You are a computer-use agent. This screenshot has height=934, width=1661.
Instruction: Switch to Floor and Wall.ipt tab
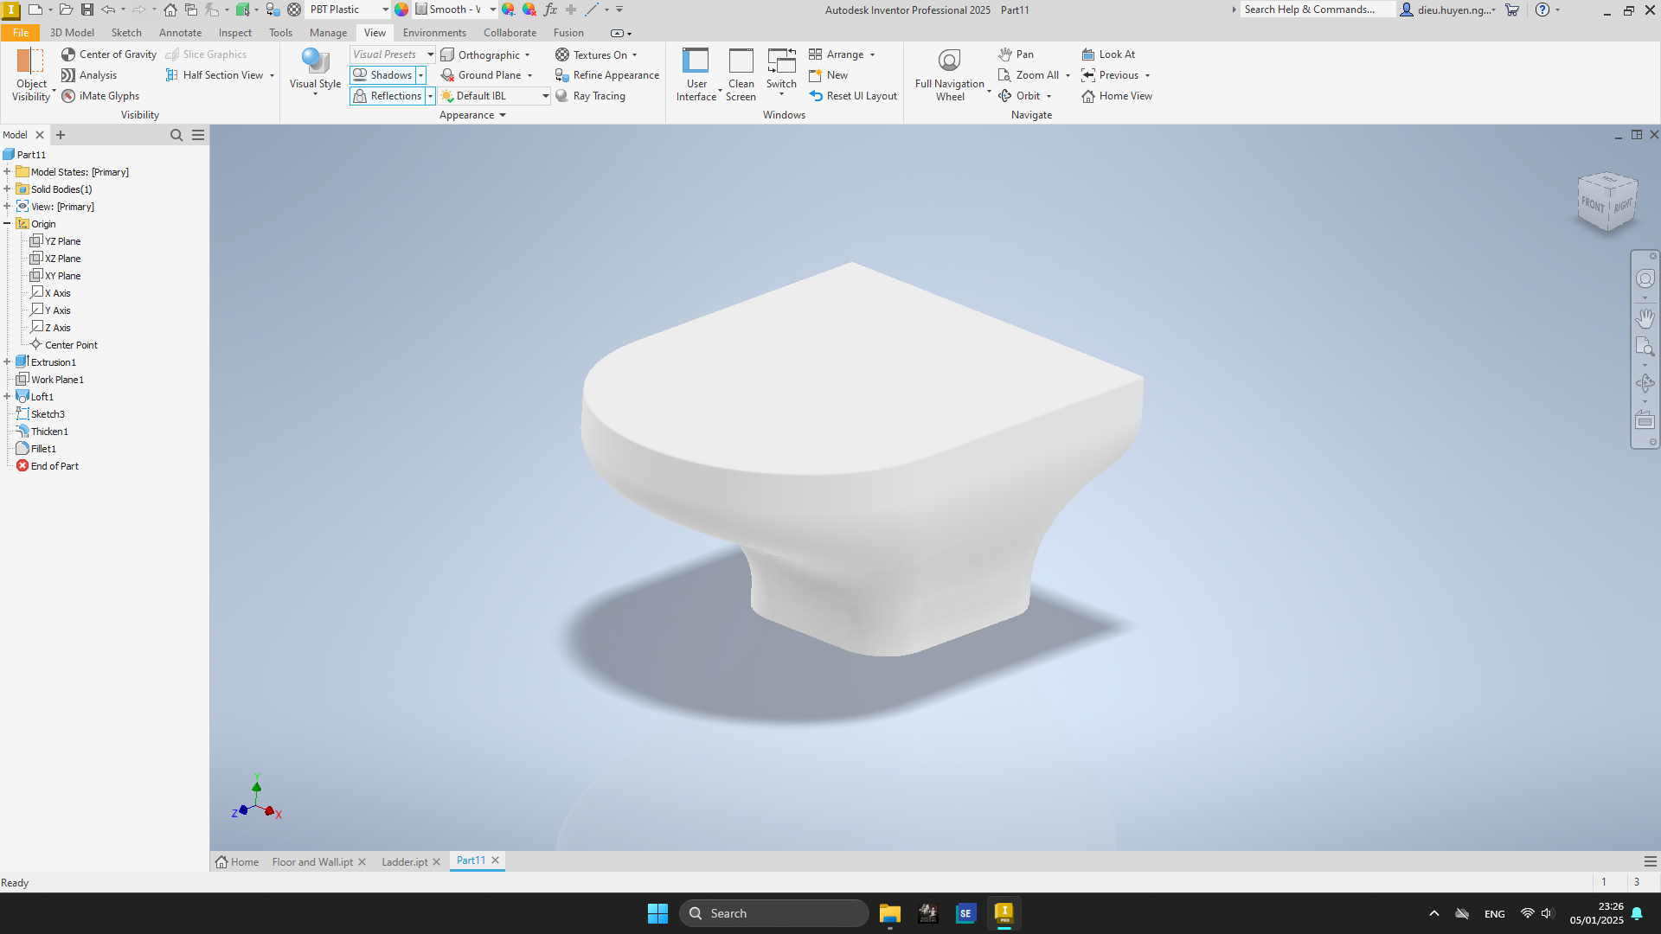[x=312, y=862]
